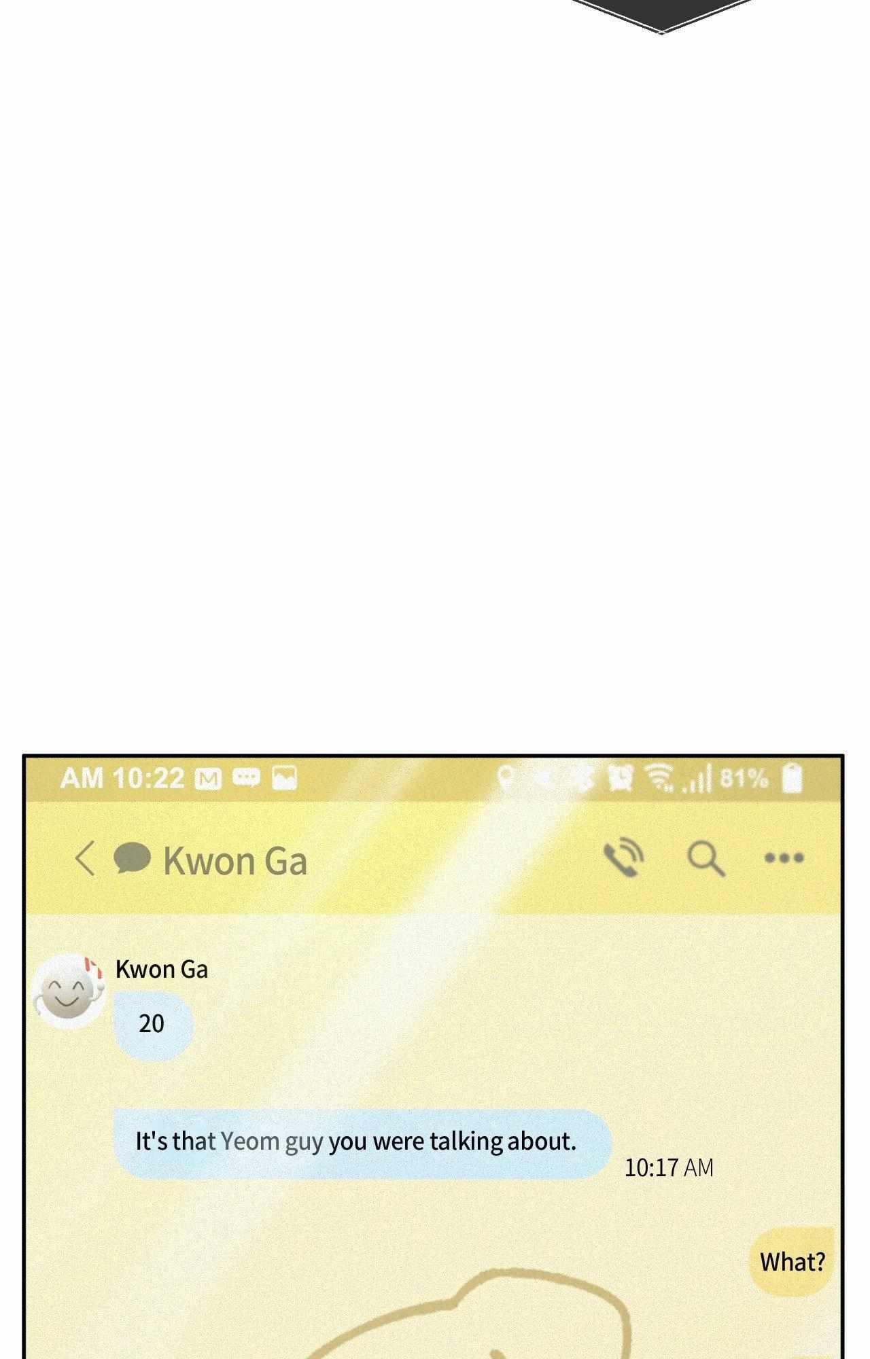Tap the picture notification icon in status bar
870x1359 pixels.
[x=284, y=778]
